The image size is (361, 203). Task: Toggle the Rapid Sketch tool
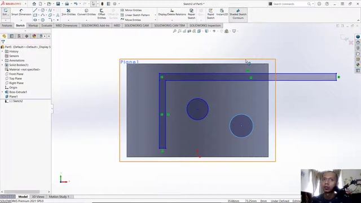(x=210, y=14)
